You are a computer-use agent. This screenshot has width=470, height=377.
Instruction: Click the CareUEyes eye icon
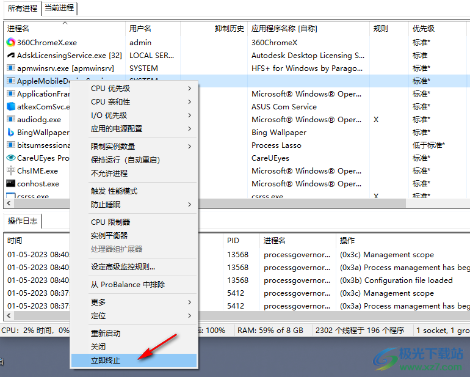click(x=11, y=158)
